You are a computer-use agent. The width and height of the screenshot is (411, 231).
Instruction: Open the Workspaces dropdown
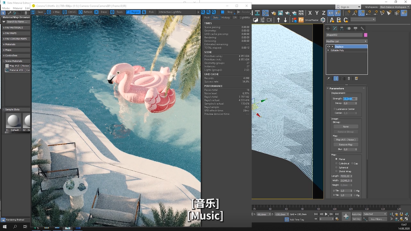[394, 7]
